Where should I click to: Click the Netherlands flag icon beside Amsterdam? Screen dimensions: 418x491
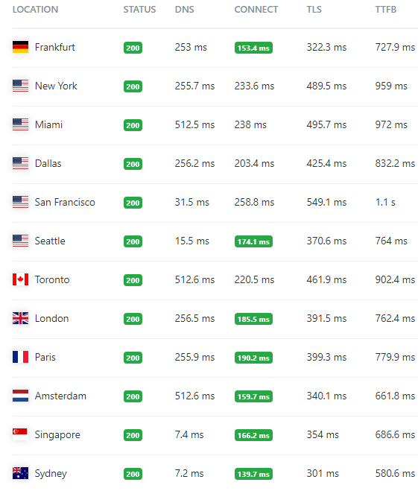click(x=20, y=396)
